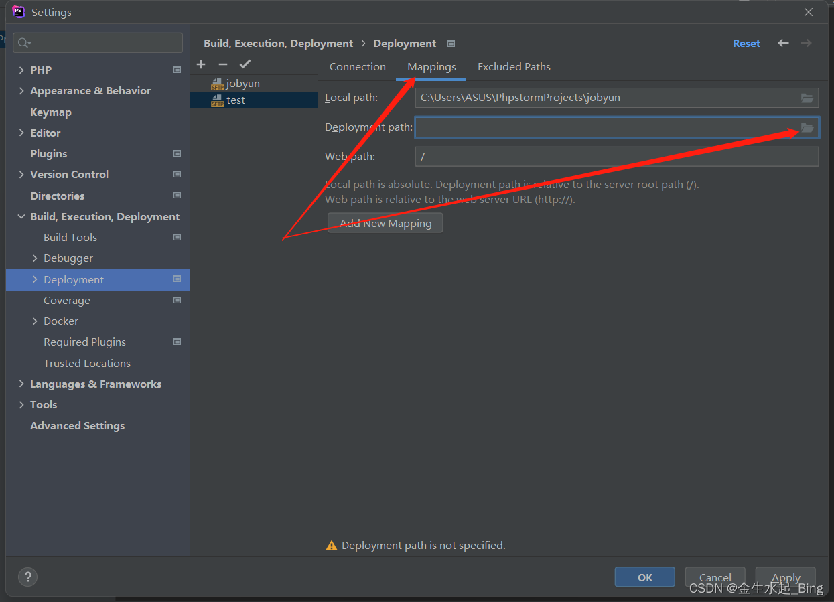Image resolution: width=834 pixels, height=602 pixels.
Task: Switch to the Connection tab
Action: [357, 66]
